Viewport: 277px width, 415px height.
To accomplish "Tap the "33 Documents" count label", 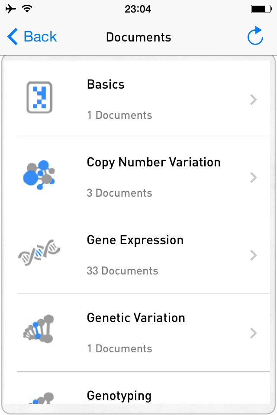I will 122,271.
